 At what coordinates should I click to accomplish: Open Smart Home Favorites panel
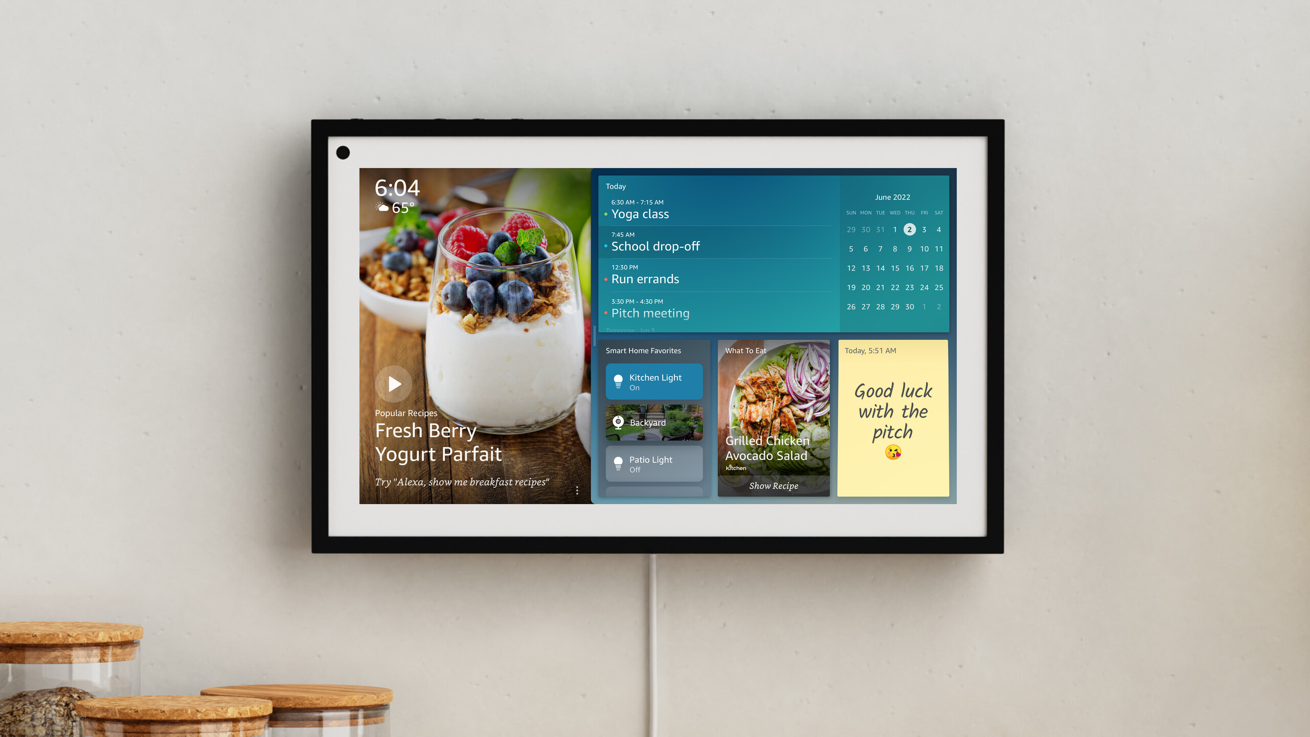(x=642, y=350)
